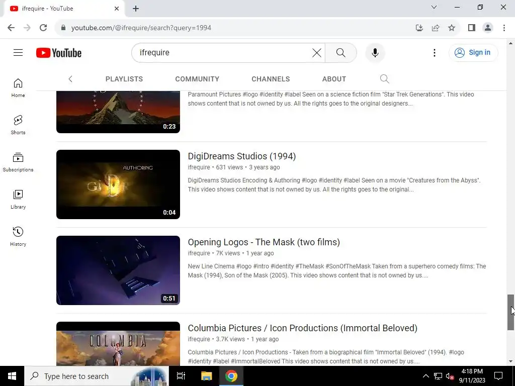
Task: Reload the page
Action: (43, 28)
